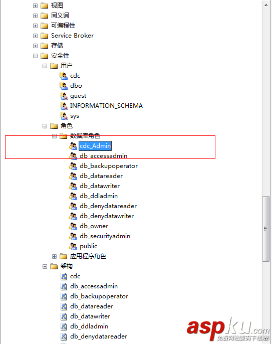Image resolution: width=272 pixels, height=344 pixels.
Task: Click the cdc schema icon
Action: pyautogui.click(x=64, y=277)
